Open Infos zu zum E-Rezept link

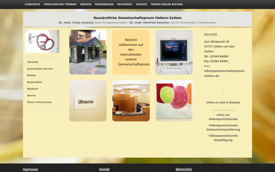pyautogui.click(x=223, y=102)
